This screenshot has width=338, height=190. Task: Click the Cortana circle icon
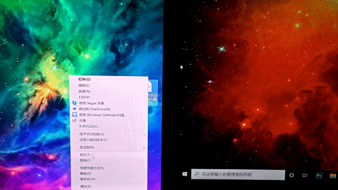(292, 175)
